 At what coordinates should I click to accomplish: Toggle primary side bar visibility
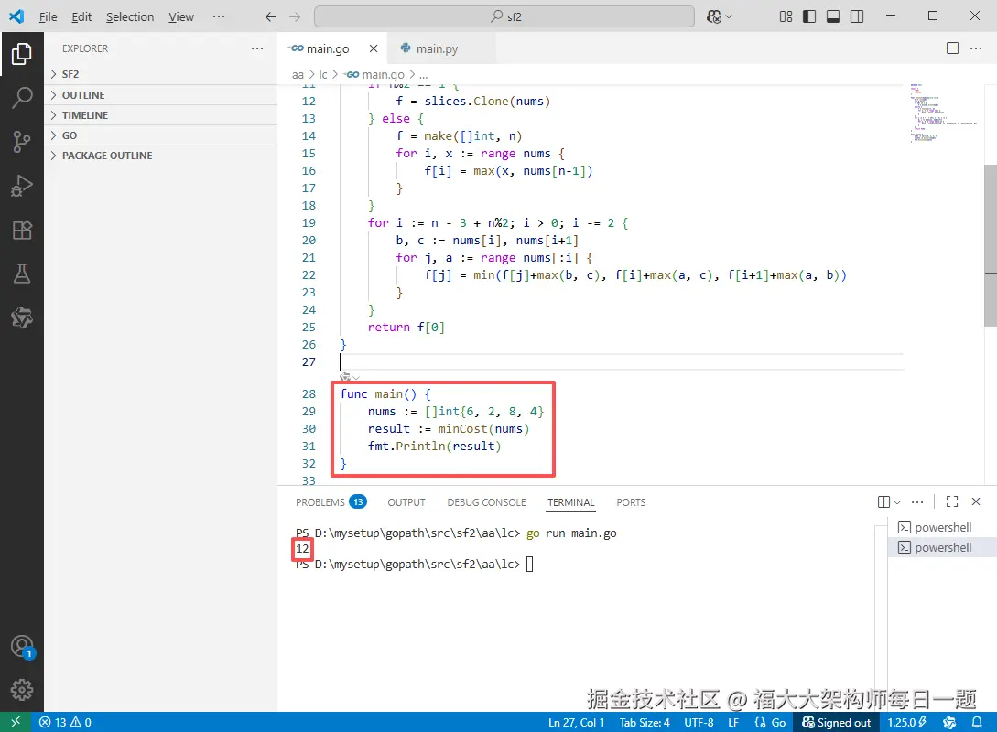click(x=809, y=16)
